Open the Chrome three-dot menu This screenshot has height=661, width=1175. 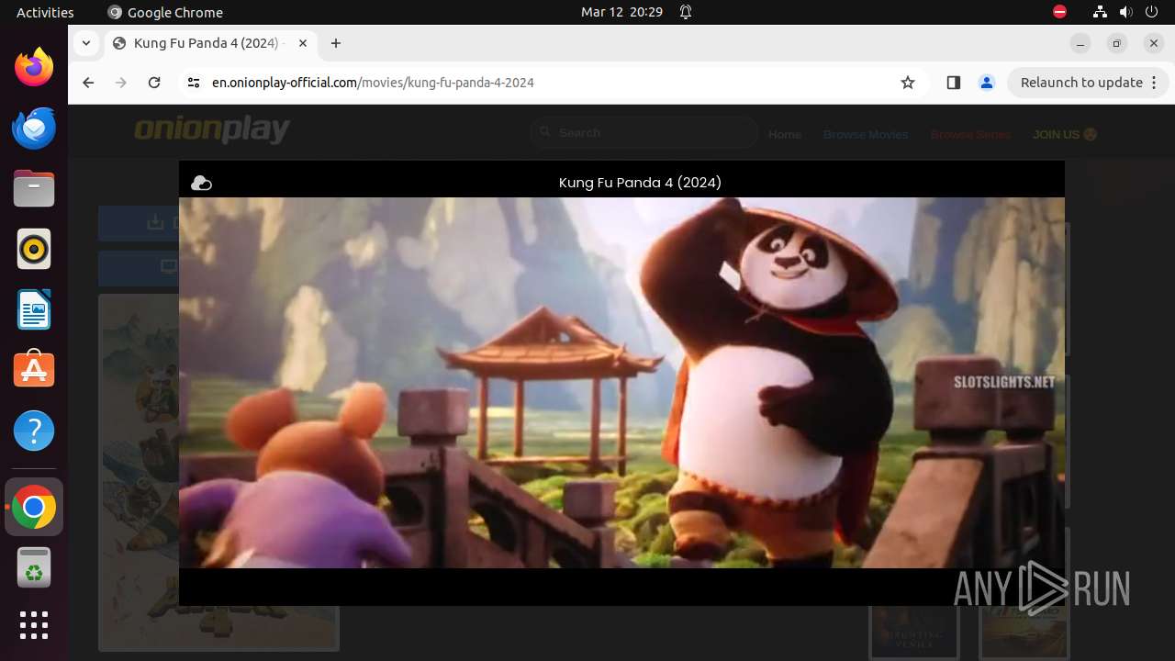(x=1154, y=83)
